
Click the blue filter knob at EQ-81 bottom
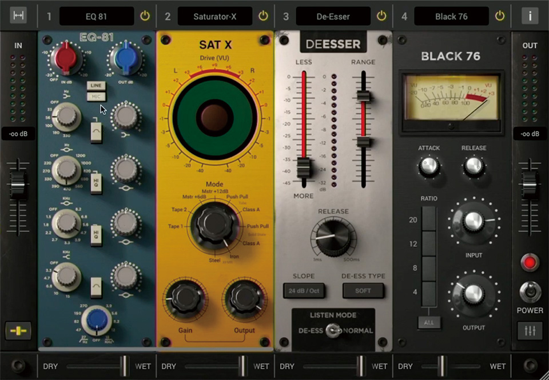(97, 321)
